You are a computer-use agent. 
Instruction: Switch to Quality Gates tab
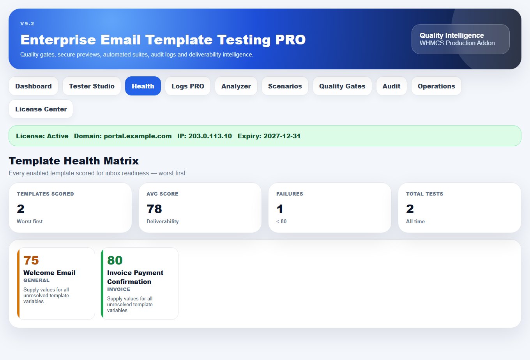point(342,86)
